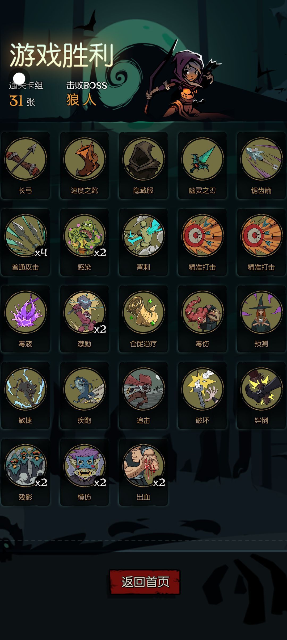Open the 绊倒 boot kick card
The image size is (287, 640).
click(x=261, y=389)
